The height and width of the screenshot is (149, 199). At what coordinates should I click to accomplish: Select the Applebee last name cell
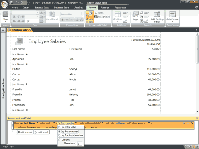coord(18,59)
